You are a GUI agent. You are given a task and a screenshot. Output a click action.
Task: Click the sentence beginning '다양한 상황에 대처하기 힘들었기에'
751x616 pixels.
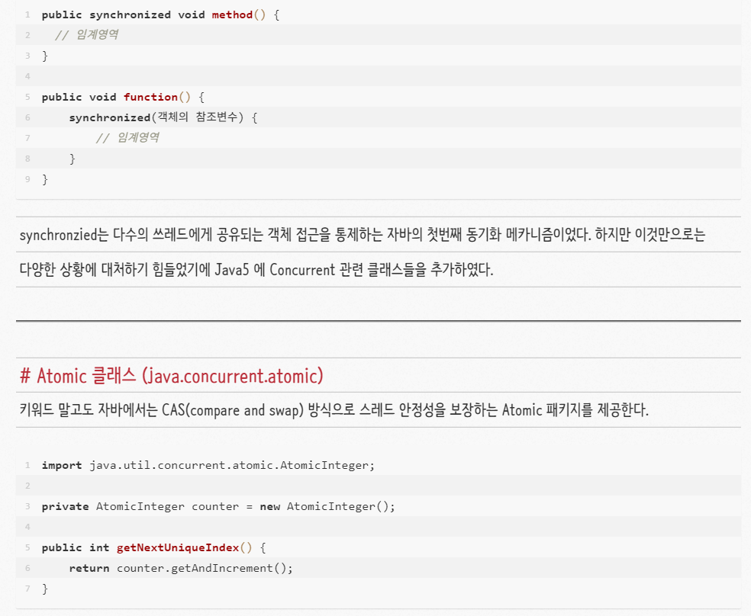click(x=256, y=270)
